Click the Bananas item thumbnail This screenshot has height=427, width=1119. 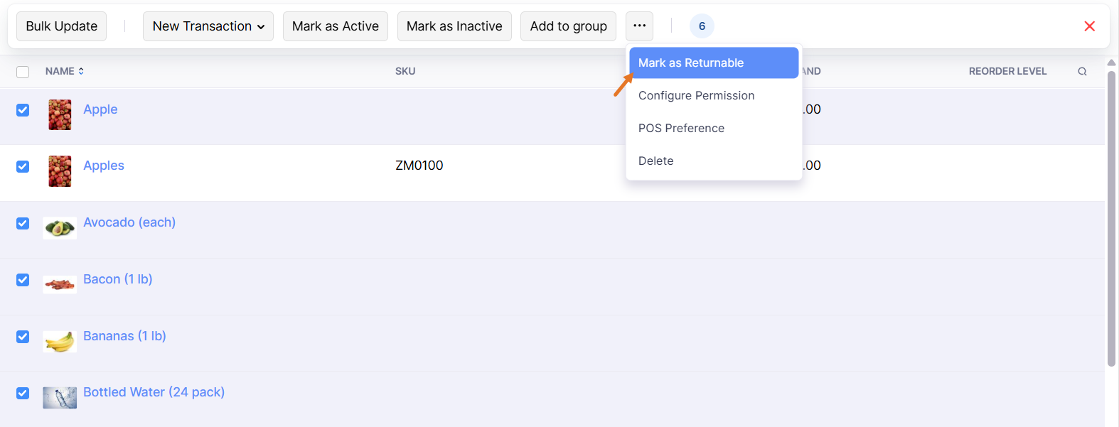click(60, 342)
